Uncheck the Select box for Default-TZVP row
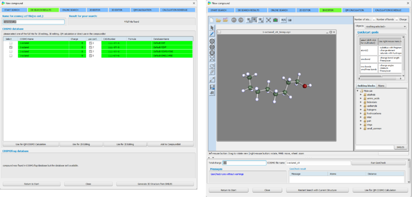The height and width of the screenshot is (197, 412). point(11,47)
